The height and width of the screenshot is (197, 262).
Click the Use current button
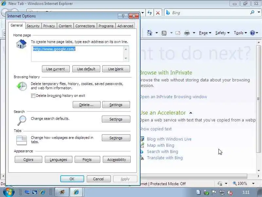point(56,69)
